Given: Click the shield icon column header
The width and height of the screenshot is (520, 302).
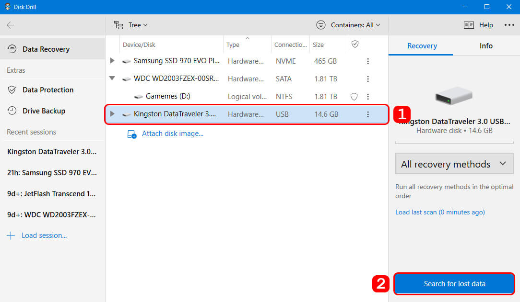Looking at the screenshot, I should [355, 45].
